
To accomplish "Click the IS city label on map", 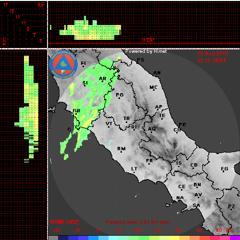I will point(179,163).
